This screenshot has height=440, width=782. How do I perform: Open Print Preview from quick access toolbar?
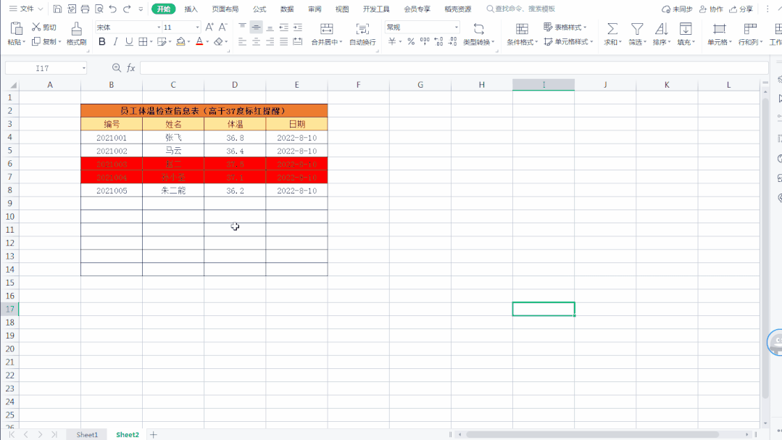coord(99,9)
